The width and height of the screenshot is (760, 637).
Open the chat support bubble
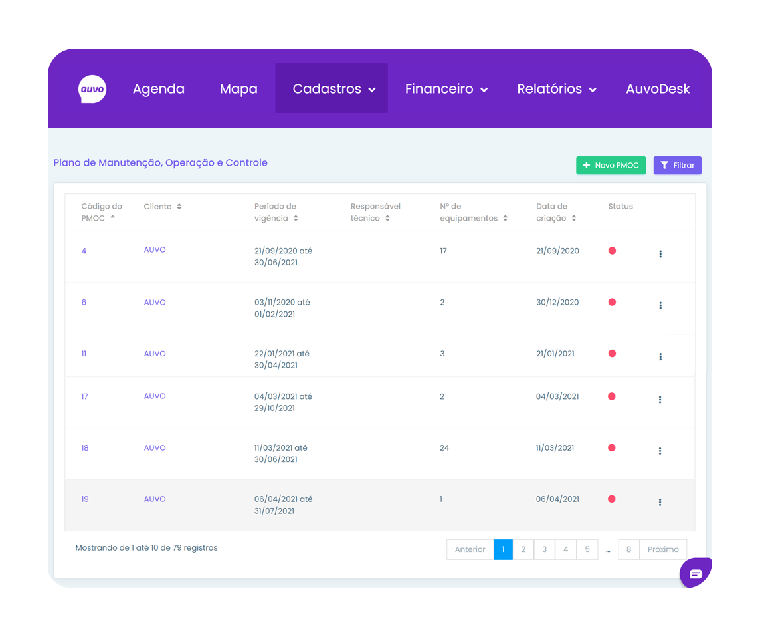(x=695, y=573)
